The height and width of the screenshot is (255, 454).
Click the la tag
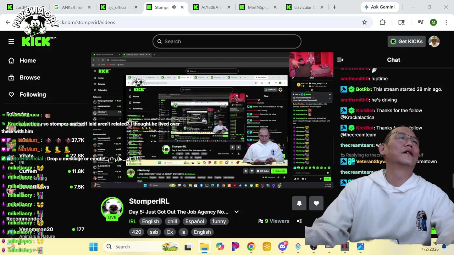[183, 232]
